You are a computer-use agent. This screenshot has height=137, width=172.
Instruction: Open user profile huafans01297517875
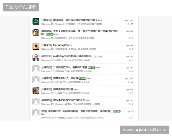66,24
